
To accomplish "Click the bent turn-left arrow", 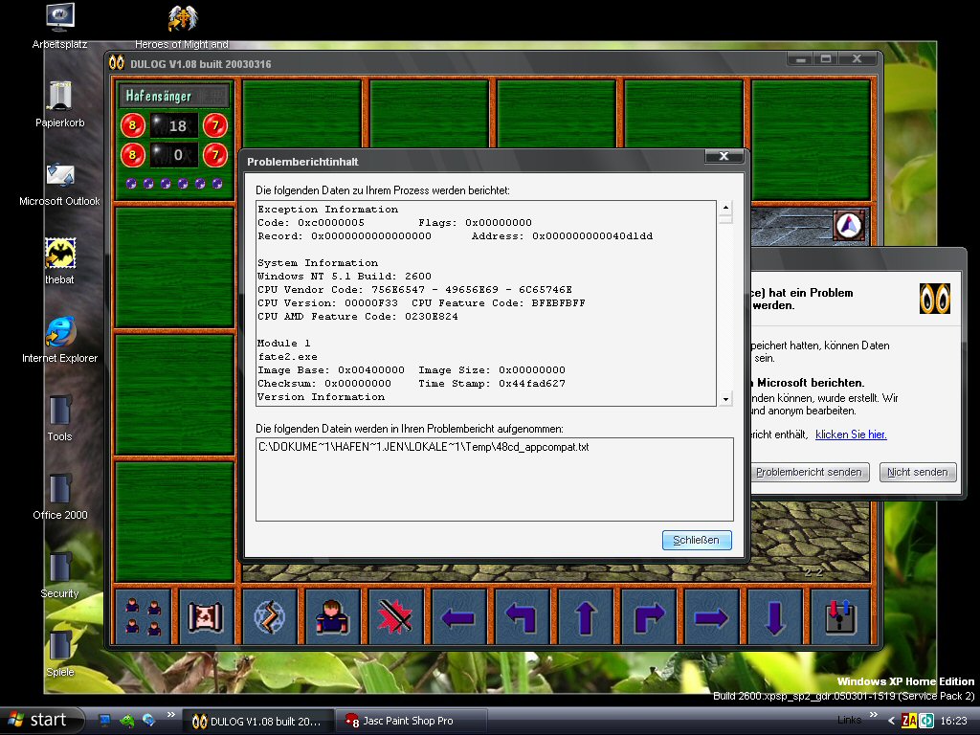I will (522, 616).
